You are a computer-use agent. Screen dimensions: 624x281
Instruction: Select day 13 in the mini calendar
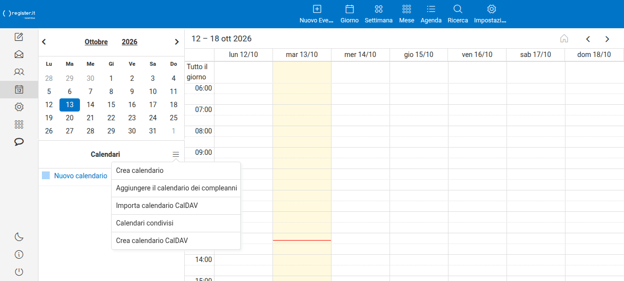[70, 105]
